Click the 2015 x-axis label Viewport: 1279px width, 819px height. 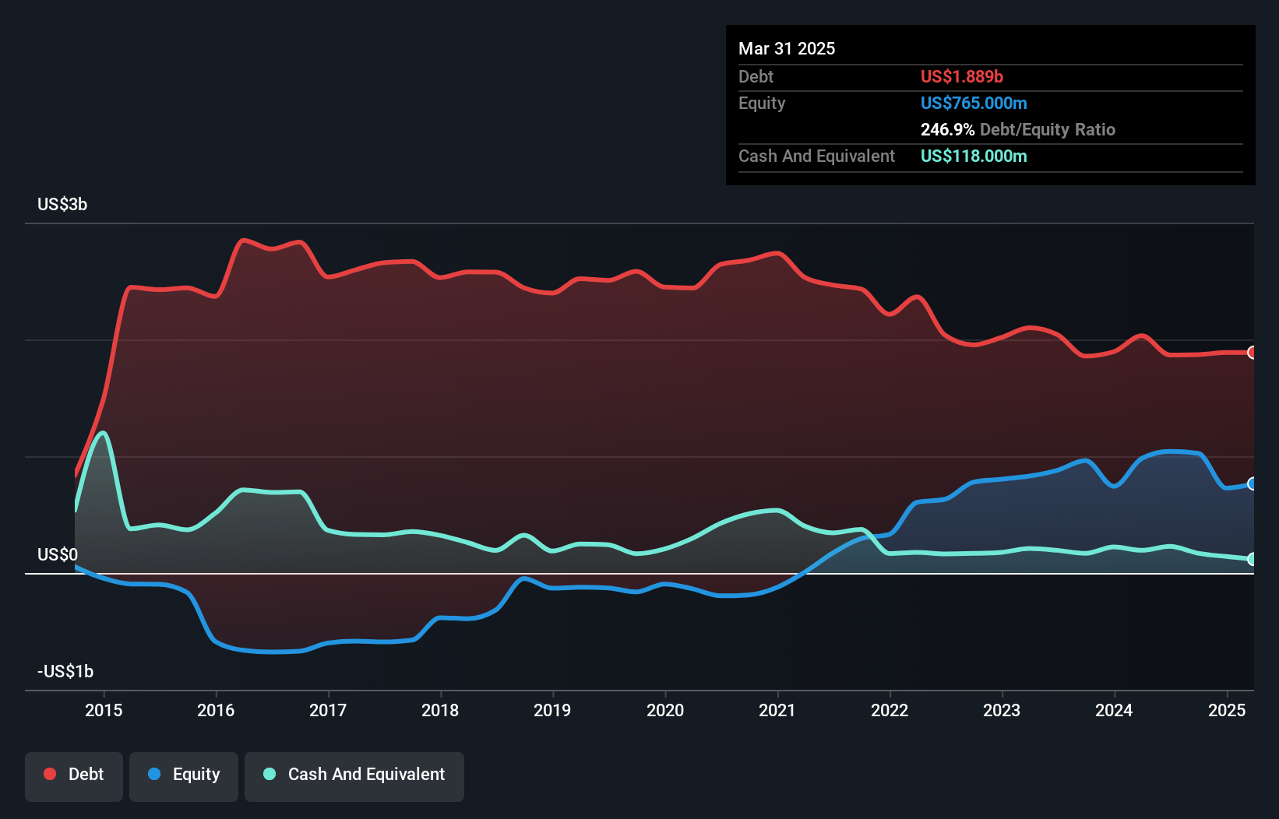coord(104,710)
